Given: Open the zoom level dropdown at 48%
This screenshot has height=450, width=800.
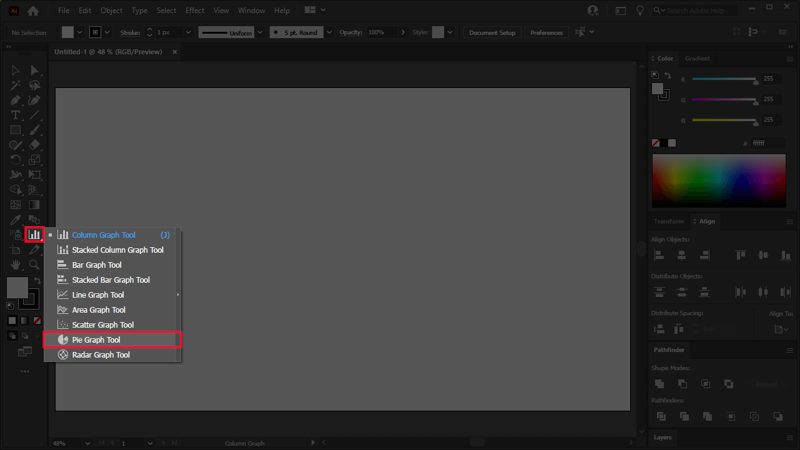Looking at the screenshot, I should 86,443.
